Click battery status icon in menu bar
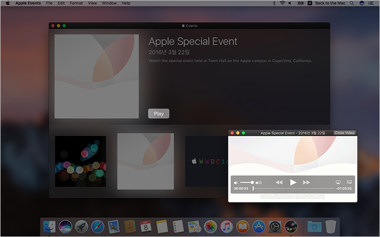Screen dimensions: 380x237 pos(301,3)
